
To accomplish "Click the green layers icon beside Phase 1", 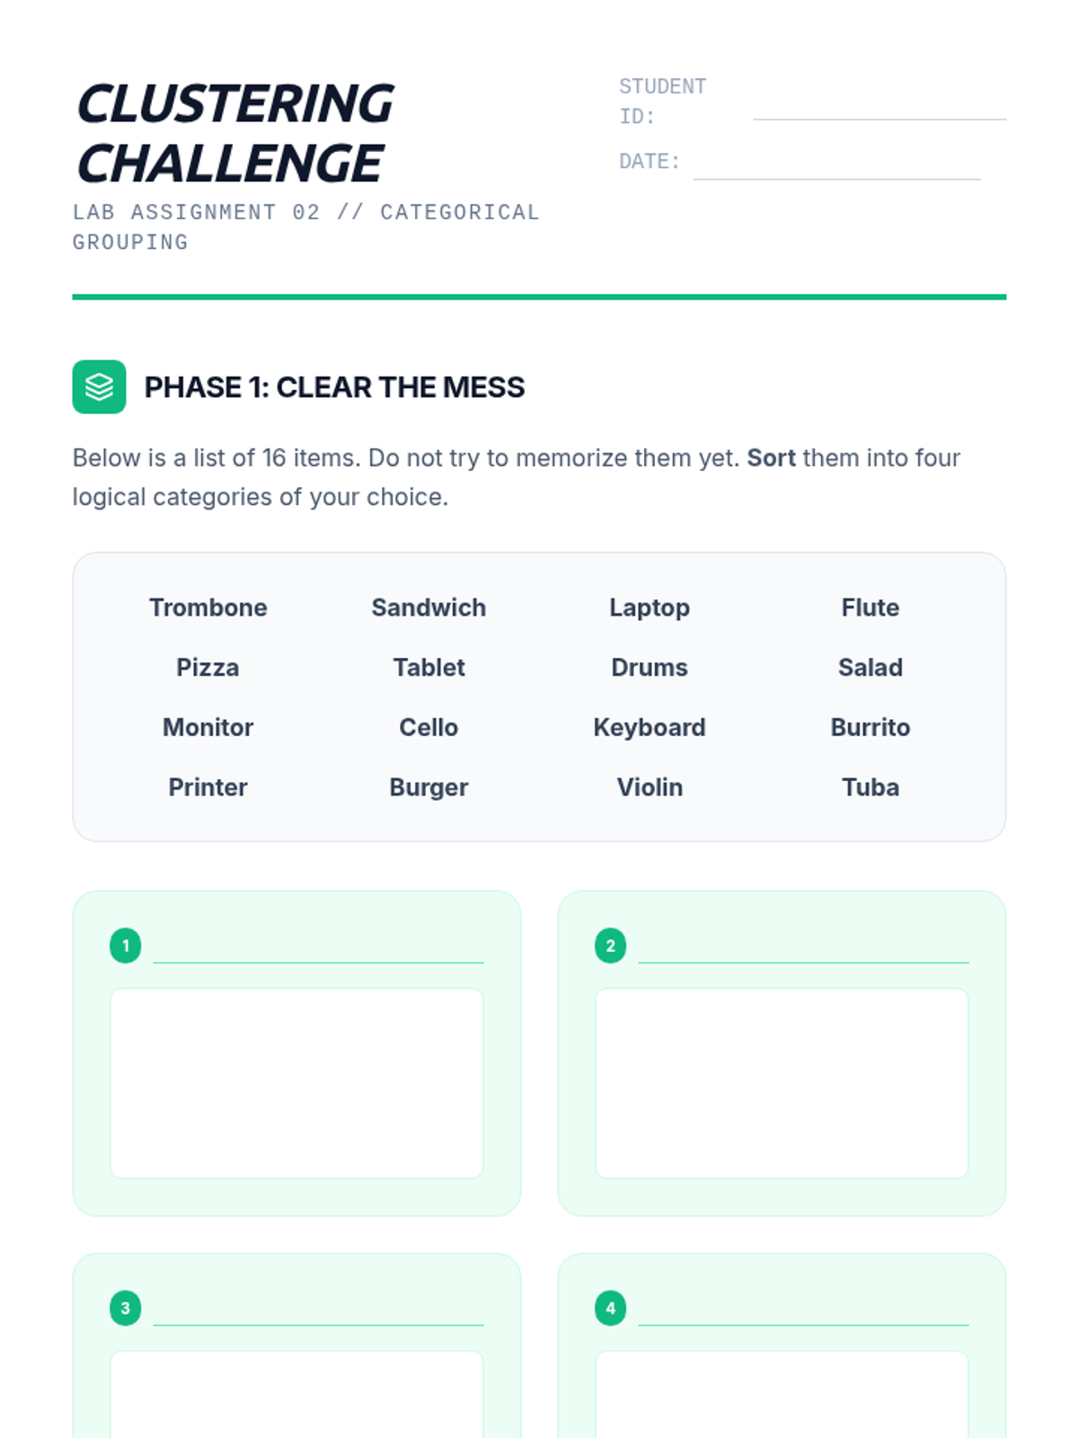I will click(99, 387).
